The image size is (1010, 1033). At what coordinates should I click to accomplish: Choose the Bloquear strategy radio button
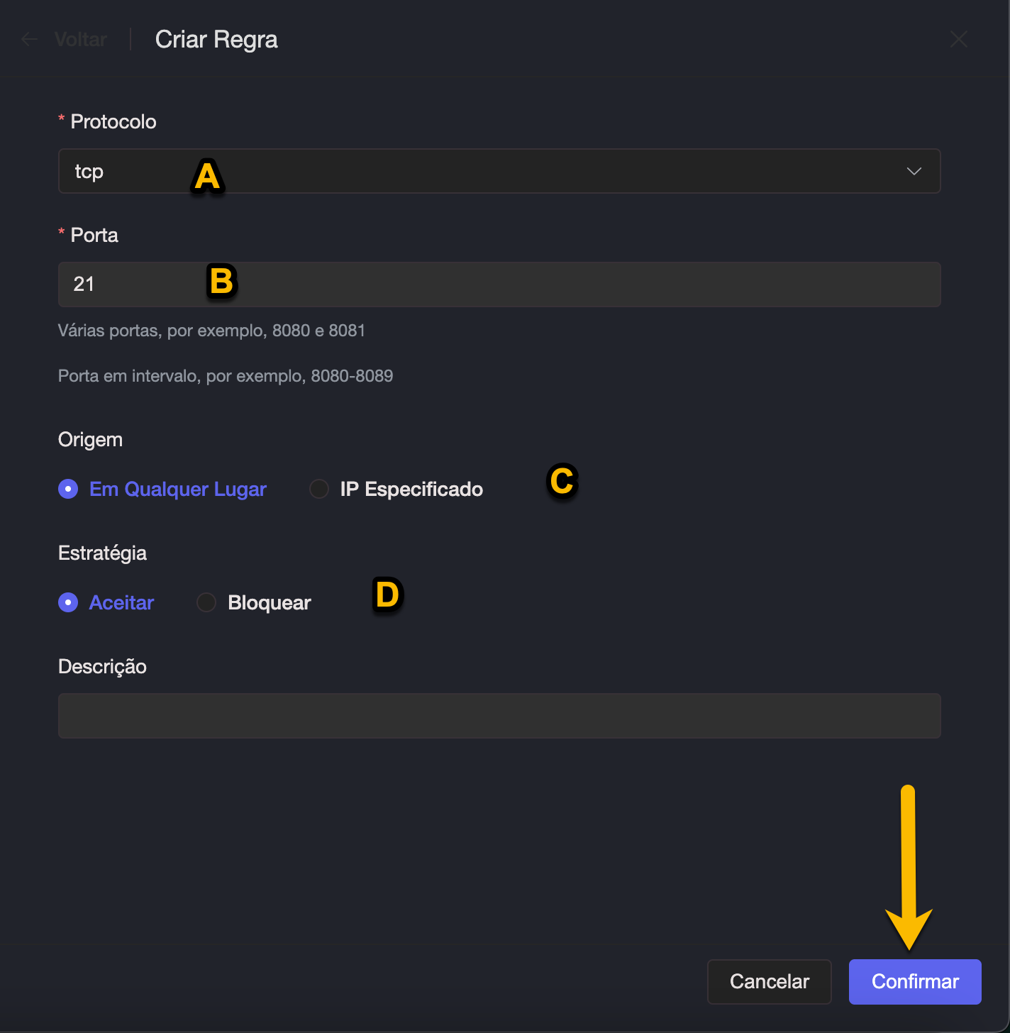pos(206,602)
